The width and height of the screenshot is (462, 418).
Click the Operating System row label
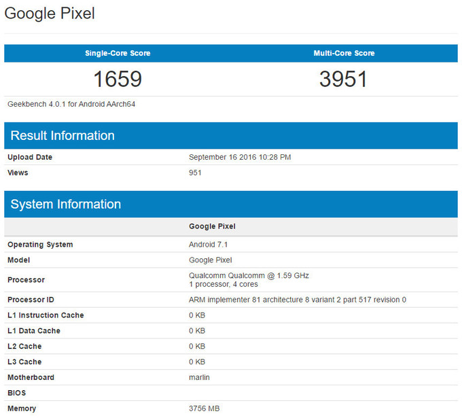[40, 245]
